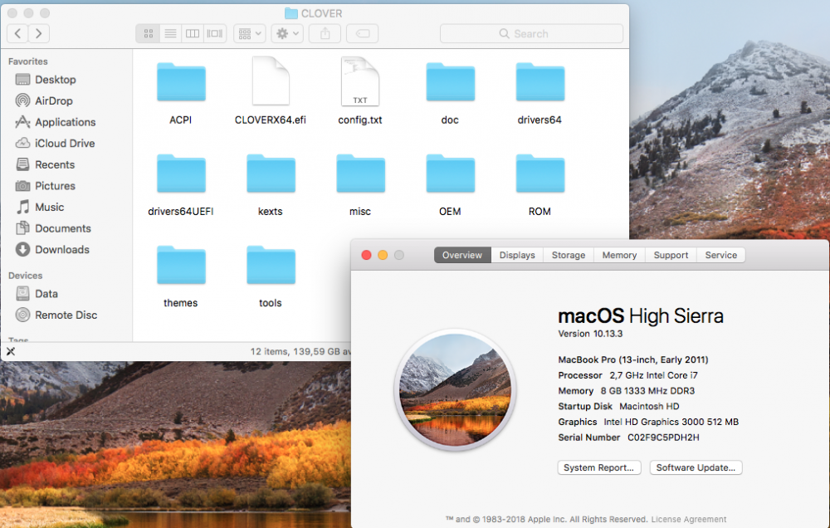Switch Finder to icon view

149,33
